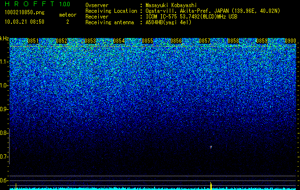Click the 0858 time marker
300x190 pixels.
233,41
